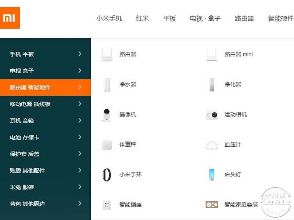
Task: Open the 运动相机 action camera image
Action: [x=212, y=115]
